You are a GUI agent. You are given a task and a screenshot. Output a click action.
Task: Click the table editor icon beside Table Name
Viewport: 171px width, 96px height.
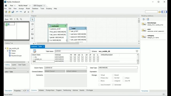35,51
